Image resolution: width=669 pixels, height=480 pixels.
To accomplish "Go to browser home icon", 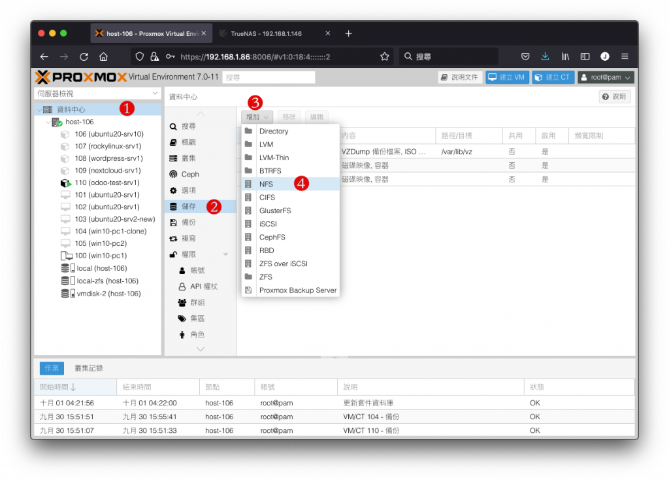I will click(x=104, y=57).
